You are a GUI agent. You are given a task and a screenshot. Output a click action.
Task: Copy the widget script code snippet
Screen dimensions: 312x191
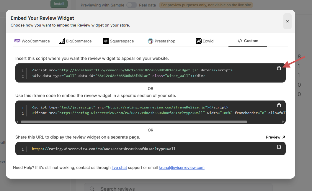279,68
